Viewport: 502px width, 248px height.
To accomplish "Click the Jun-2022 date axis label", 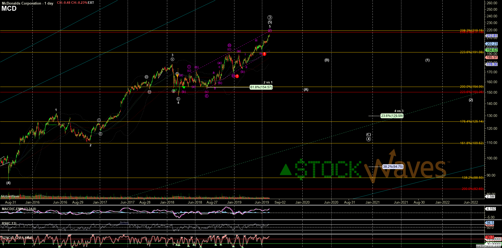I will [471, 202].
